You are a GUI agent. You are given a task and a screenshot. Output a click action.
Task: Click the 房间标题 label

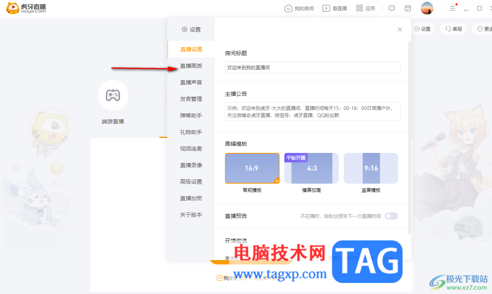236,53
